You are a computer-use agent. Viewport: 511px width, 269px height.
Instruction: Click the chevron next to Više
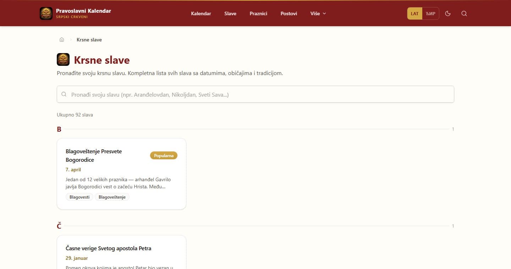[x=324, y=13]
